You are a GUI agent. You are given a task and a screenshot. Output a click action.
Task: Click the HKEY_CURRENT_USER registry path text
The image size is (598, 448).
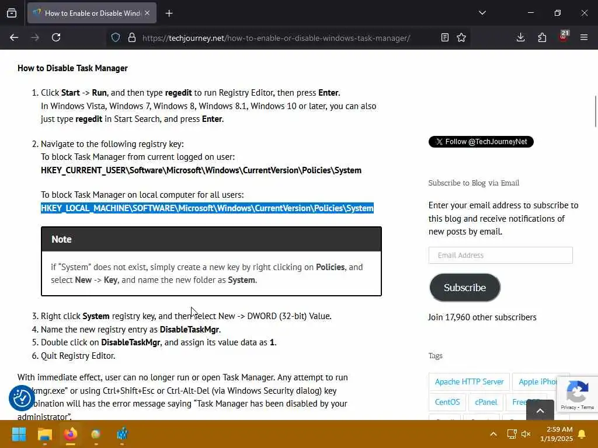[x=201, y=170]
